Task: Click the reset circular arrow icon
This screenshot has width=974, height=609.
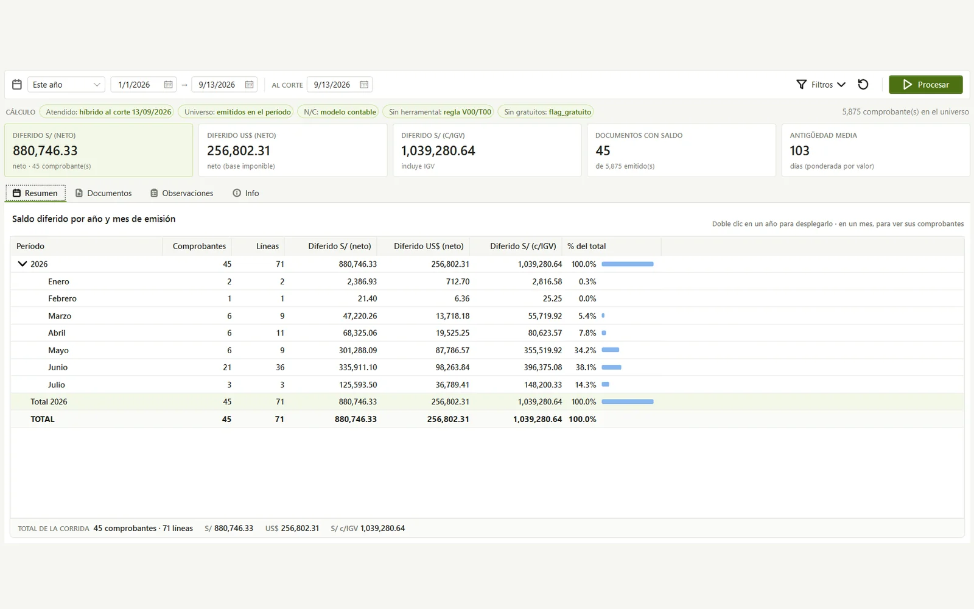Action: click(x=863, y=85)
